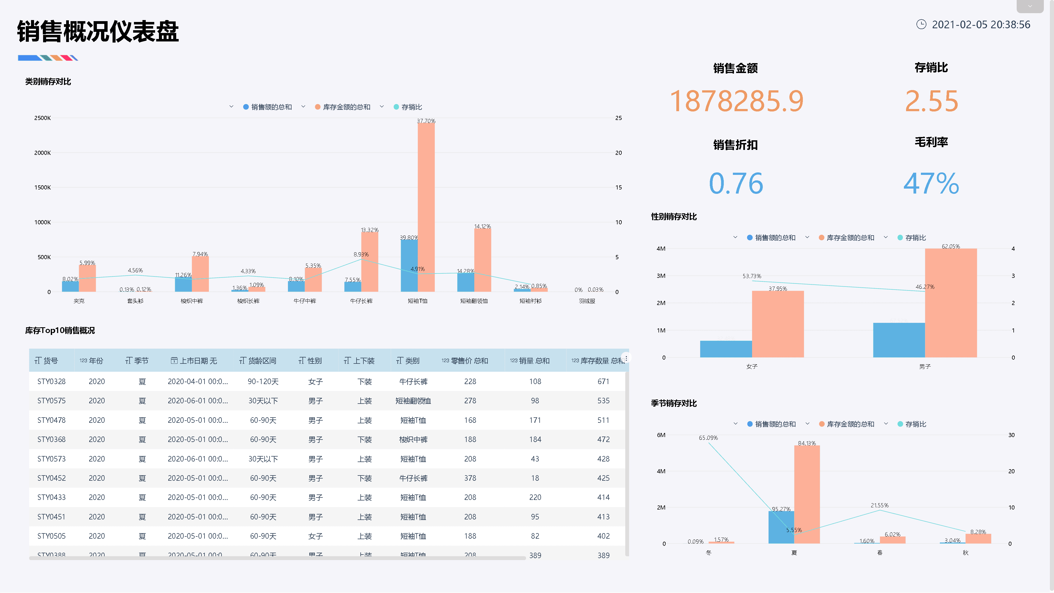
Task: Click the tallest 短袖T恤 inventory bar labeled 37.70%
Action: [x=426, y=207]
